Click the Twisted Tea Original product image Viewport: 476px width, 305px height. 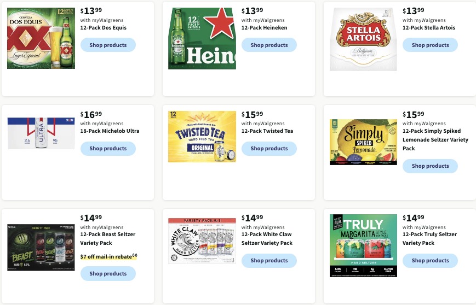(202, 137)
